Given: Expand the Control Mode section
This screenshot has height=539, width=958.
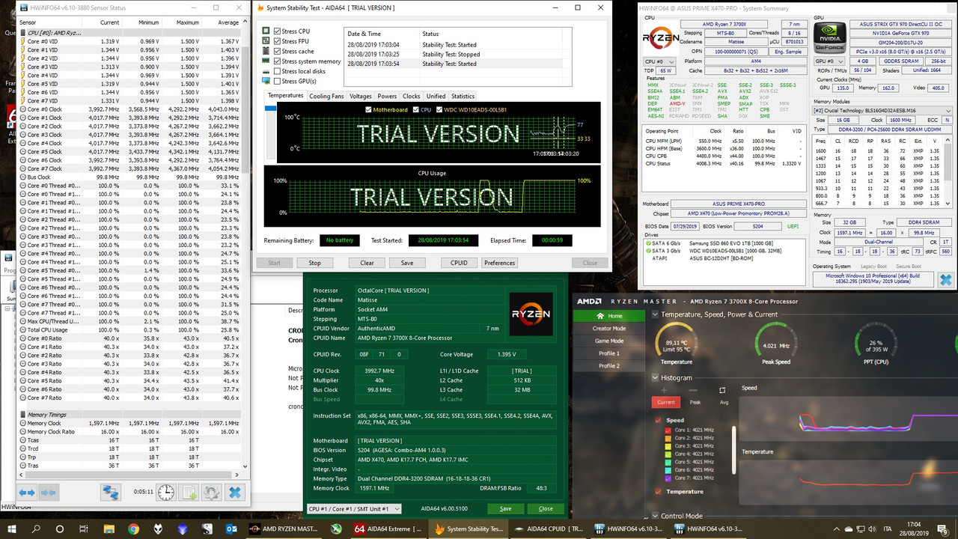Looking at the screenshot, I should [x=656, y=516].
